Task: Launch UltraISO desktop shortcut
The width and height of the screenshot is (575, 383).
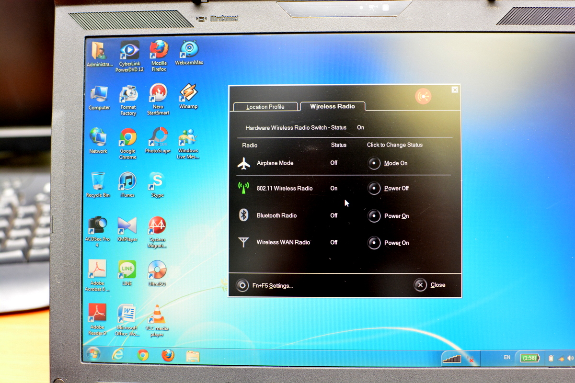Action: [x=157, y=273]
